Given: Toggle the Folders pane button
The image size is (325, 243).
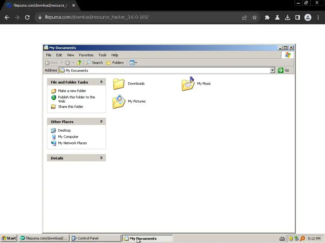Looking at the screenshot, I should point(115,63).
